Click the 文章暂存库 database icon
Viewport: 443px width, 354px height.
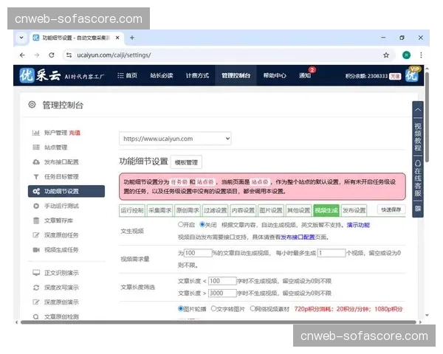36,221
